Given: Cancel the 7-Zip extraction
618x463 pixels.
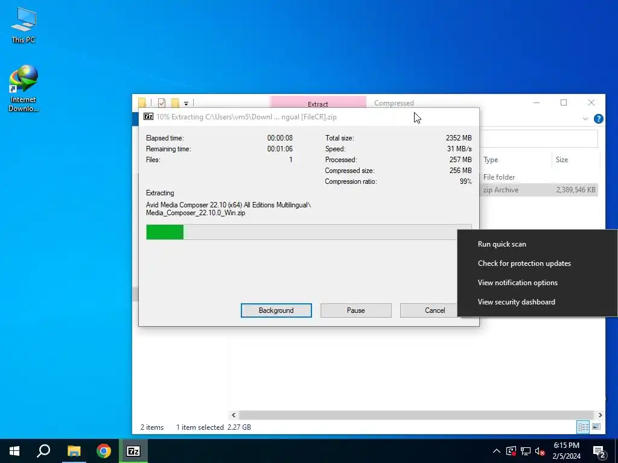Looking at the screenshot, I should pos(429,310).
